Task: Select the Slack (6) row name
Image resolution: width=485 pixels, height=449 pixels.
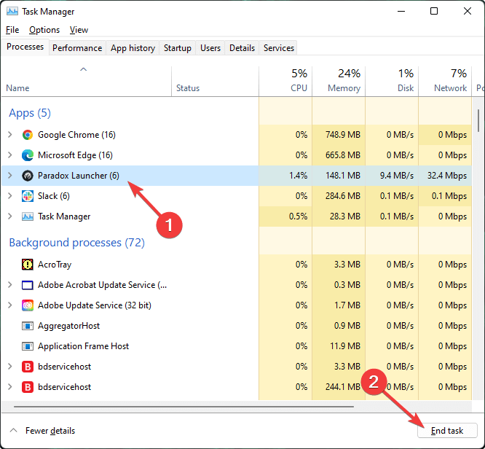Action: tap(54, 196)
